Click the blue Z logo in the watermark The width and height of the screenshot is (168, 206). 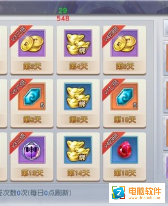pyautogui.click(x=118, y=193)
